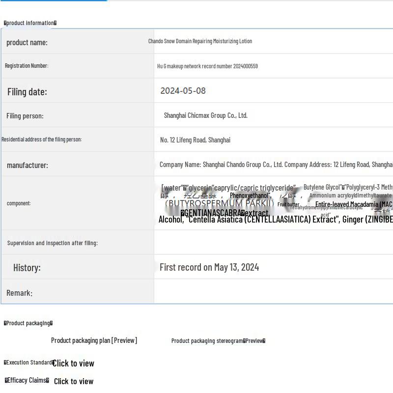This screenshot has height=393, width=393.
Task: Click the Registration Number label
Action: (27, 66)
